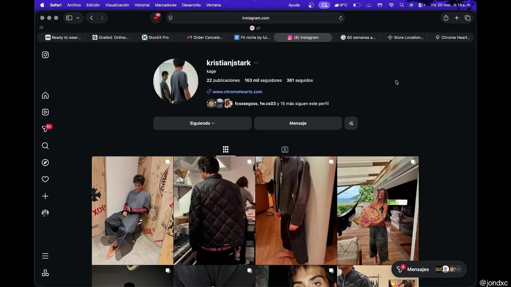Open Meta apps icon in sidebar

45,273
